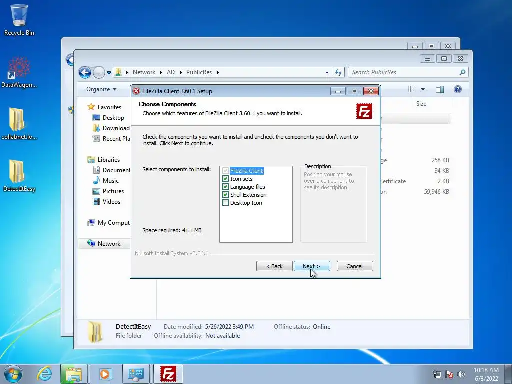Screen dimensions: 512x384
Task: Select the DataWagon desktop shortcut
Action: [x=19, y=72]
